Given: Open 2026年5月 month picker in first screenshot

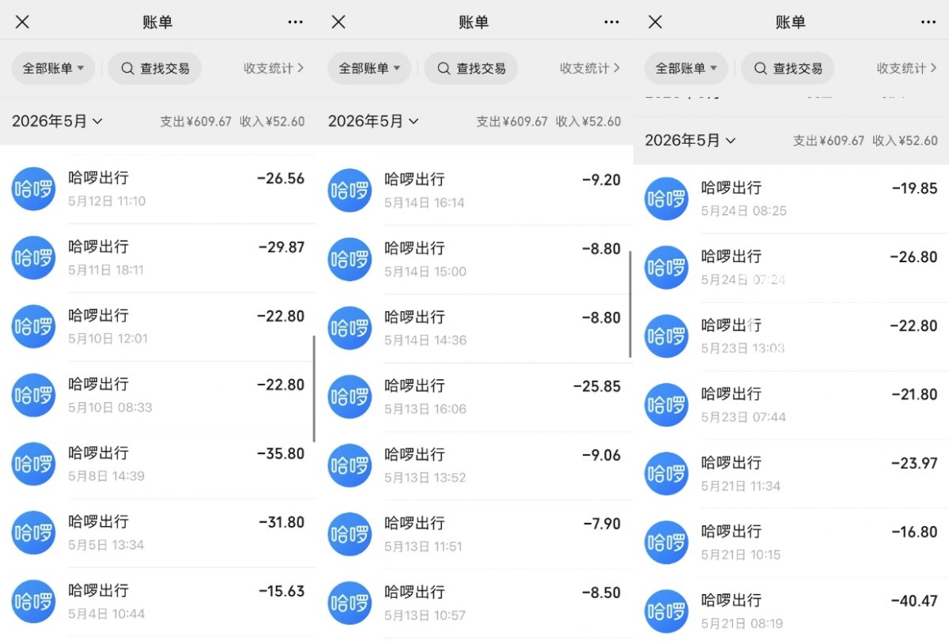Looking at the screenshot, I should (57, 121).
